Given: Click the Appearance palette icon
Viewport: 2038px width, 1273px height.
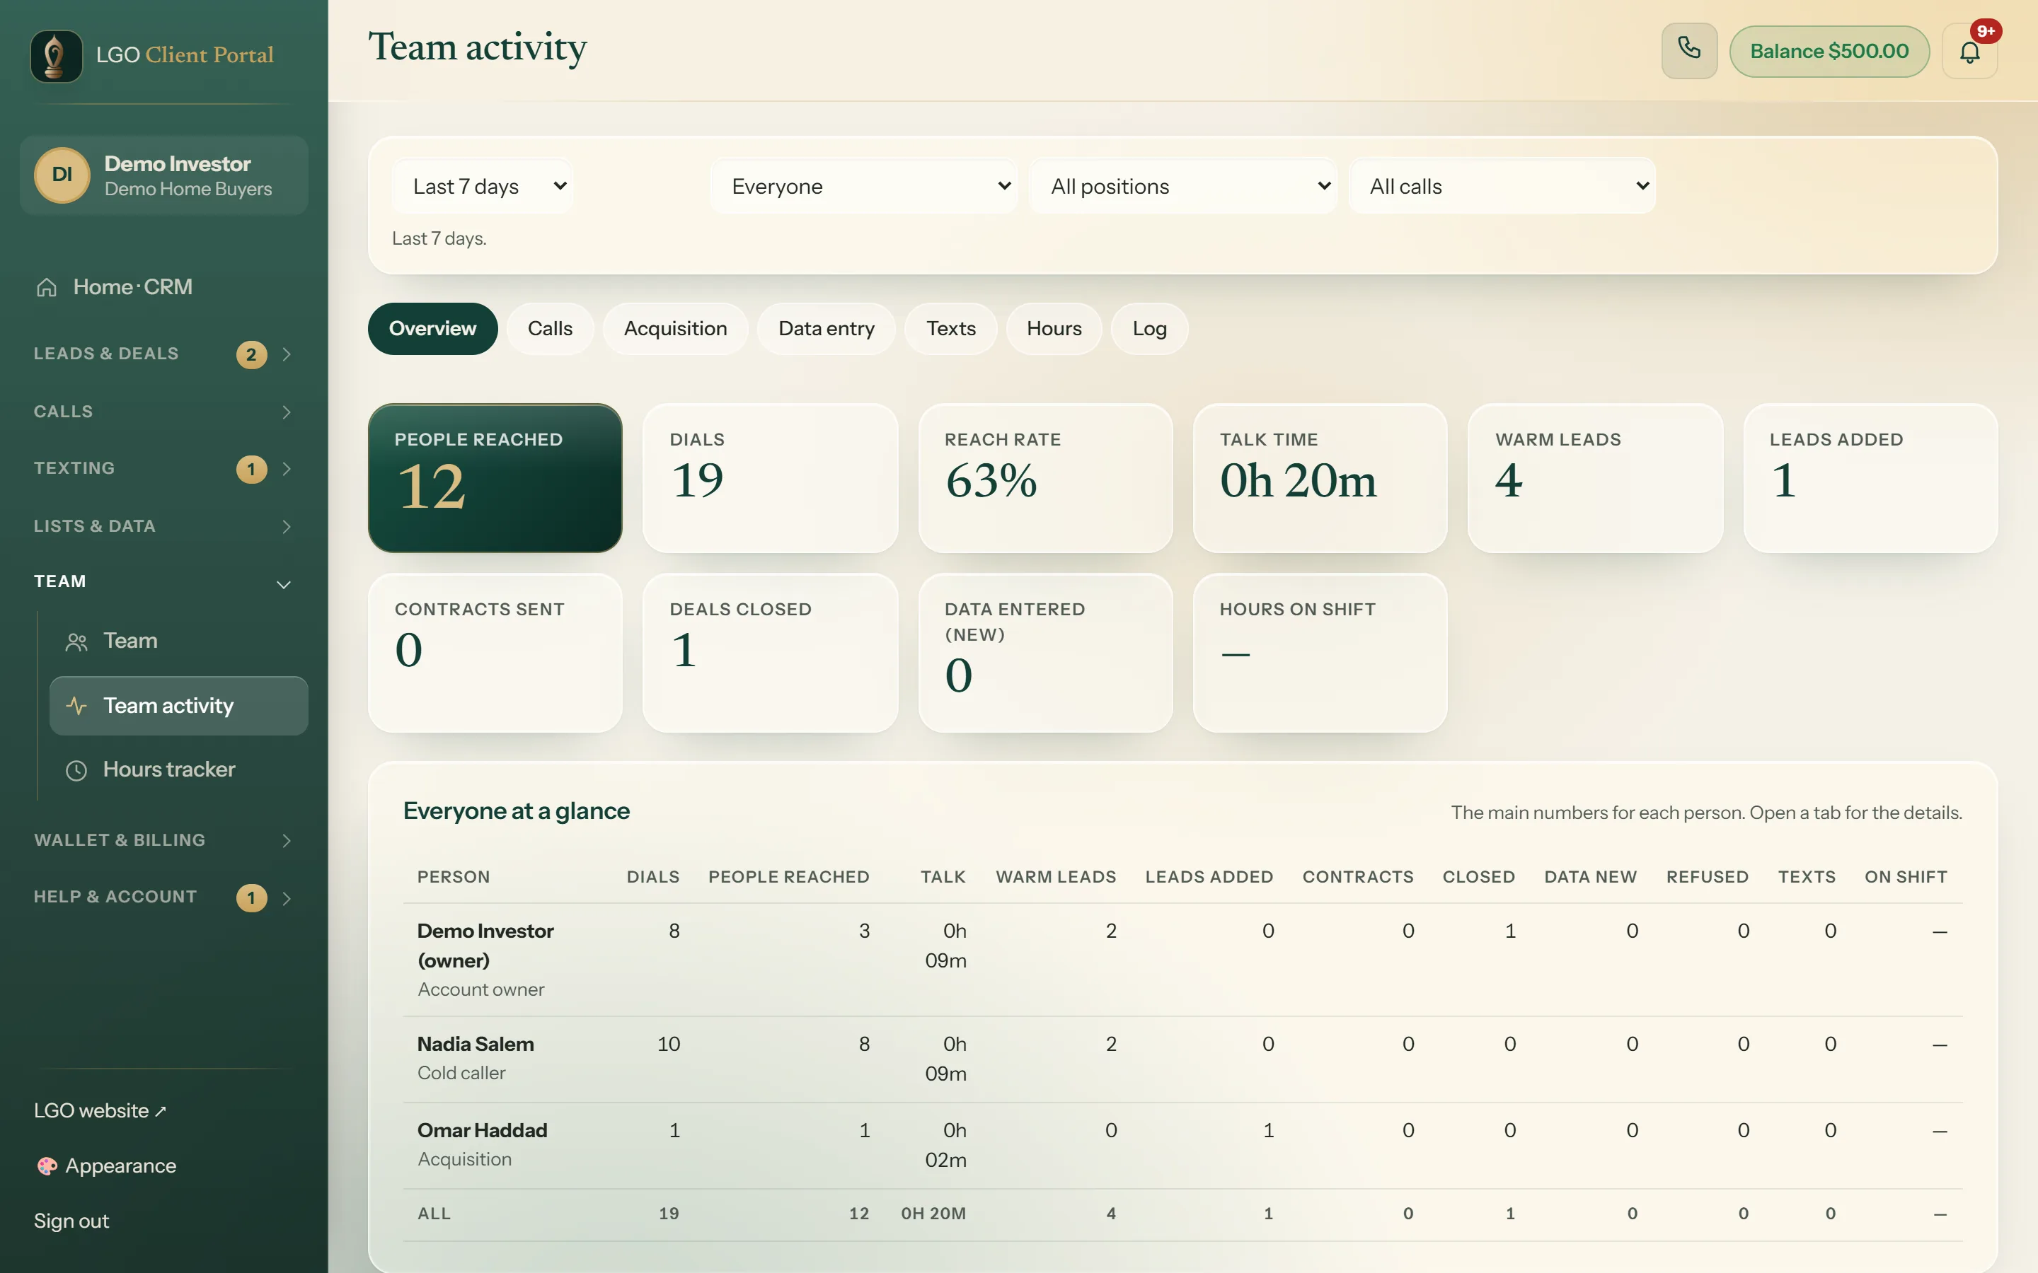Looking at the screenshot, I should coord(47,1166).
